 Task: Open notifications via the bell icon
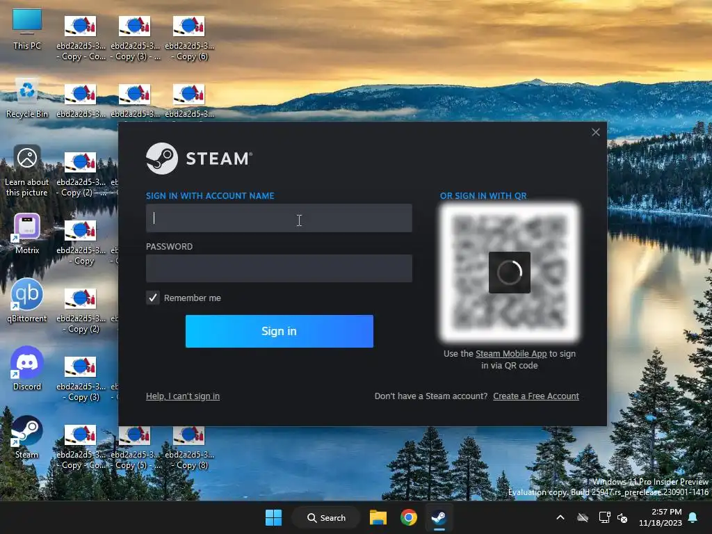pos(693,517)
